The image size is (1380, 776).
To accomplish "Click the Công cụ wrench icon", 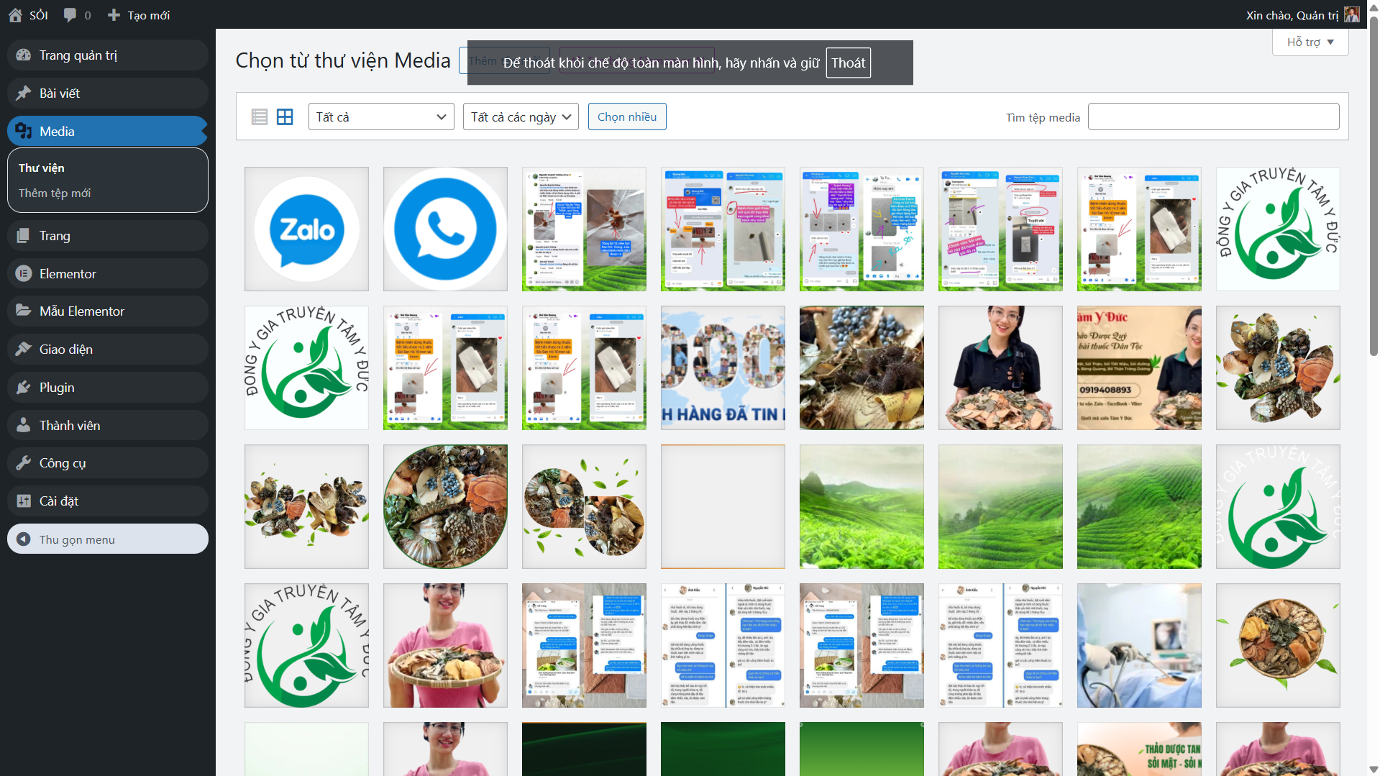I will click(x=24, y=463).
